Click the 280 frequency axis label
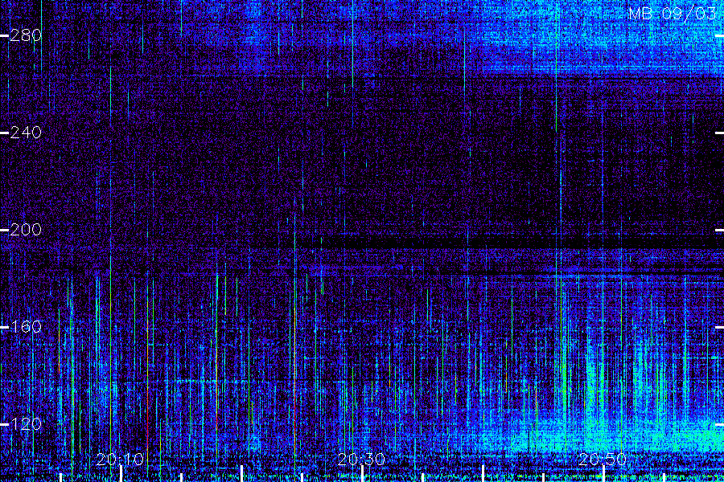Viewport: 724px width, 482px height. pos(26,35)
